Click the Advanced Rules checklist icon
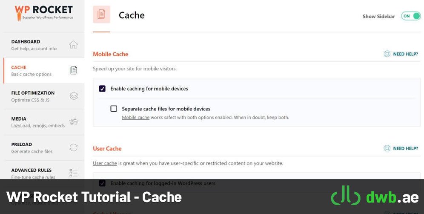The height and width of the screenshot is (214, 424). pos(74,173)
